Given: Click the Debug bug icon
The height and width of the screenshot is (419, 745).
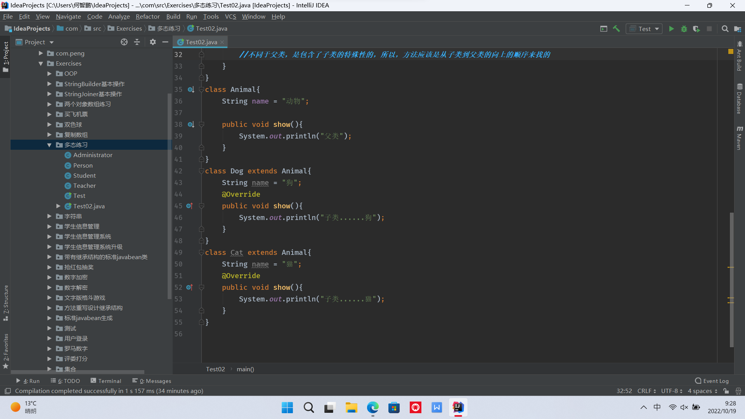Looking at the screenshot, I should point(684,29).
